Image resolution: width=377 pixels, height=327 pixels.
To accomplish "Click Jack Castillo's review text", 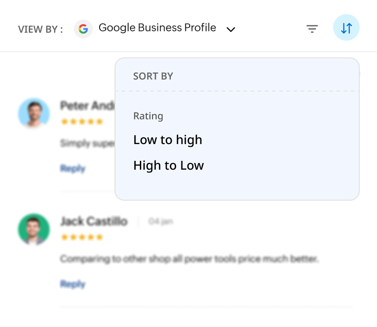I will (189, 259).
